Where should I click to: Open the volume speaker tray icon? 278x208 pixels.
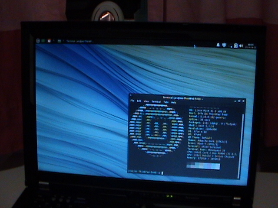pos(241,46)
